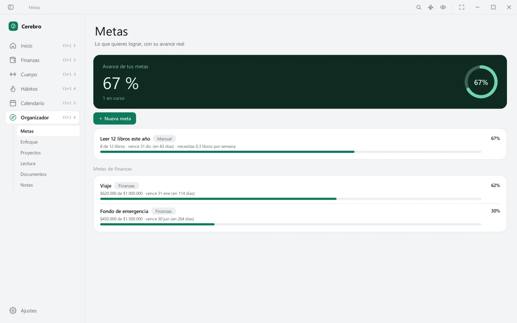Click the Calendario calendar icon
This screenshot has width=517, height=323.
tap(13, 103)
